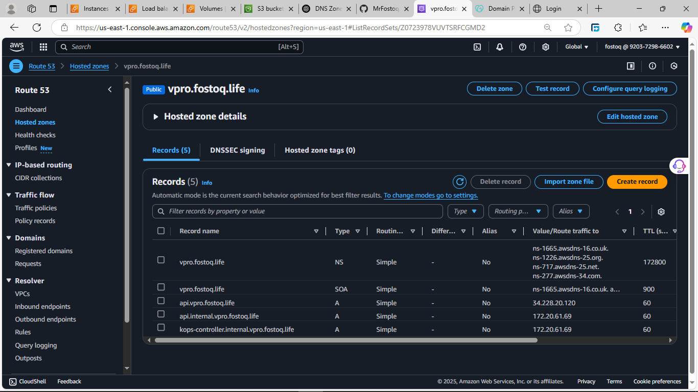Screen dimensions: 698x392
Task: Switch to the Volumes browser tab
Action: [x=212, y=9]
